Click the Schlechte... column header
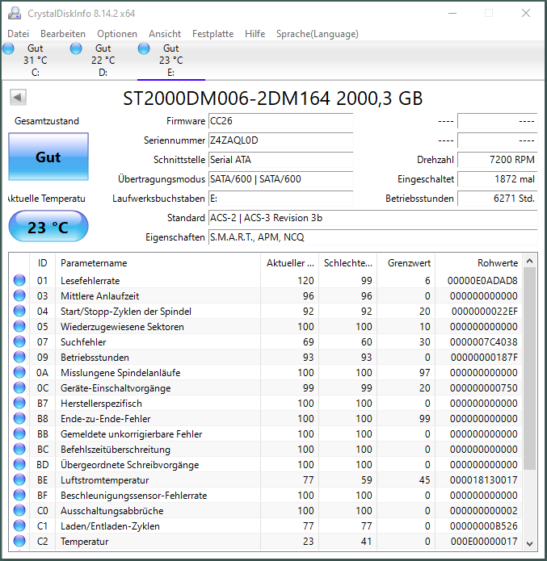The height and width of the screenshot is (561, 547). [x=347, y=263]
